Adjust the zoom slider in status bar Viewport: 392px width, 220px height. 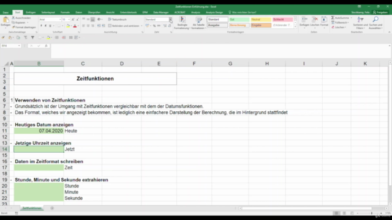click(372, 213)
